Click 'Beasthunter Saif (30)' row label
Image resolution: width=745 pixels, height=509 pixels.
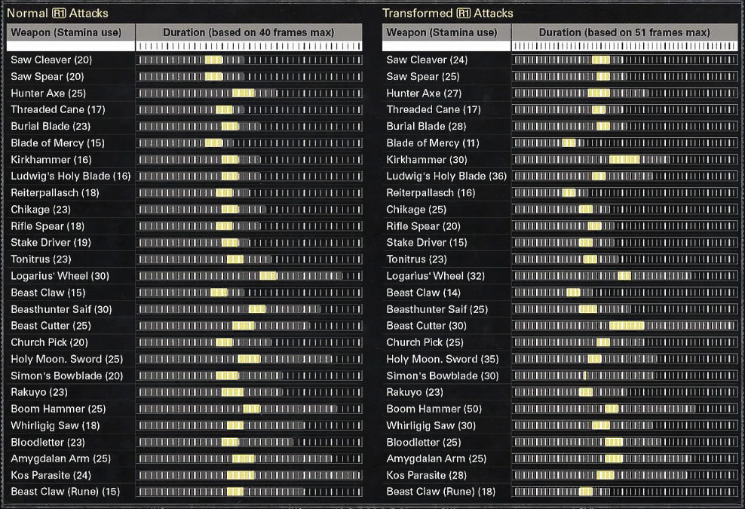tap(61, 309)
